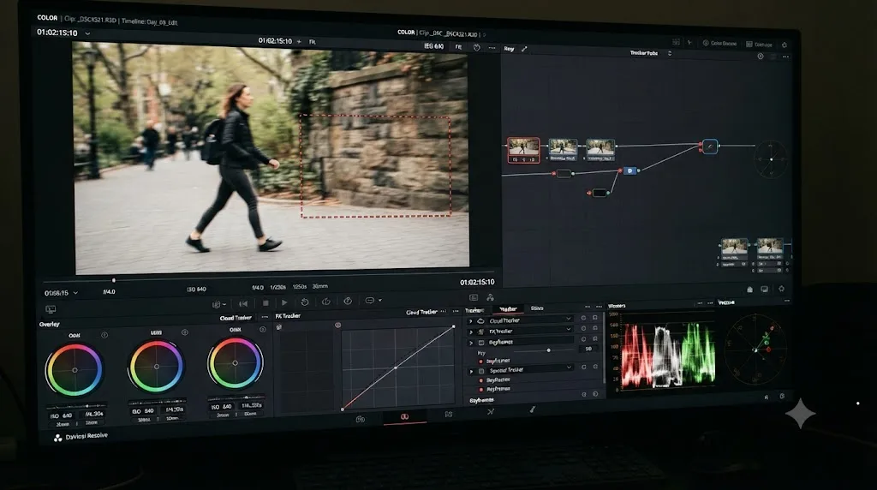Click the circular arrow icon right of loop
The width and height of the screenshot is (877, 490).
326,302
